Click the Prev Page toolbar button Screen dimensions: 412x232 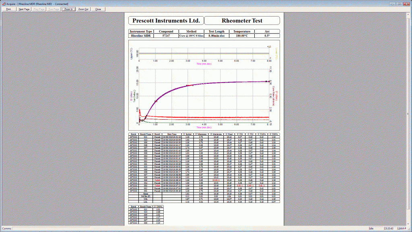pyautogui.click(x=38, y=9)
